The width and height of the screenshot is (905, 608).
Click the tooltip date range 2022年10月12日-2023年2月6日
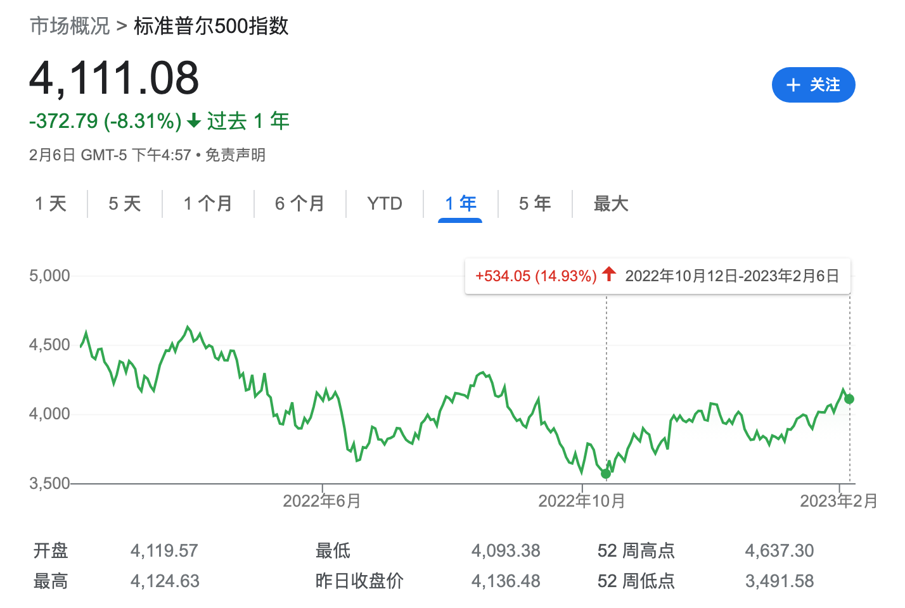(732, 276)
